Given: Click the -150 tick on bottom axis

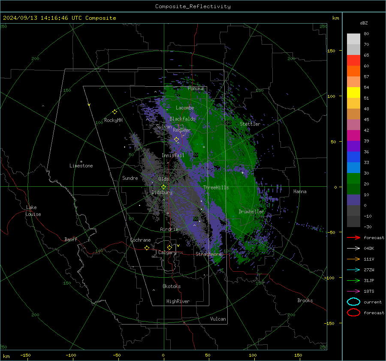Looking at the screenshot, I should click(25, 355).
